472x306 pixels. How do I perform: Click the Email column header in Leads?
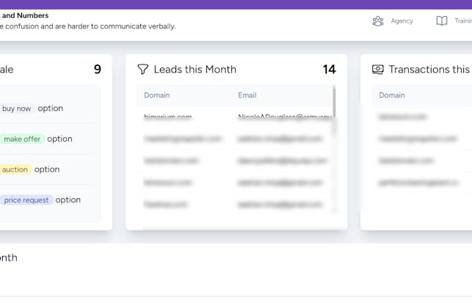(247, 95)
